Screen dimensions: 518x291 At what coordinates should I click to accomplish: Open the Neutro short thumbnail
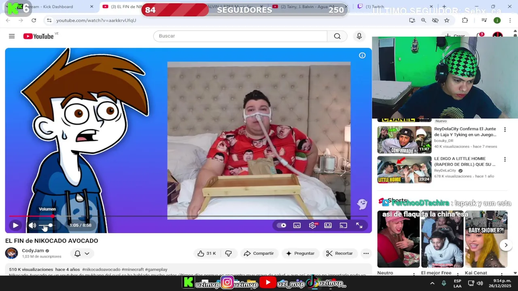(x=399, y=239)
